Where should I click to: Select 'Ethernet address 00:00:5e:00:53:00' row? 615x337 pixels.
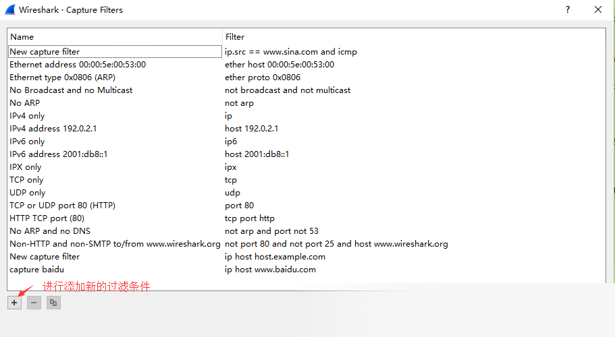pos(78,65)
